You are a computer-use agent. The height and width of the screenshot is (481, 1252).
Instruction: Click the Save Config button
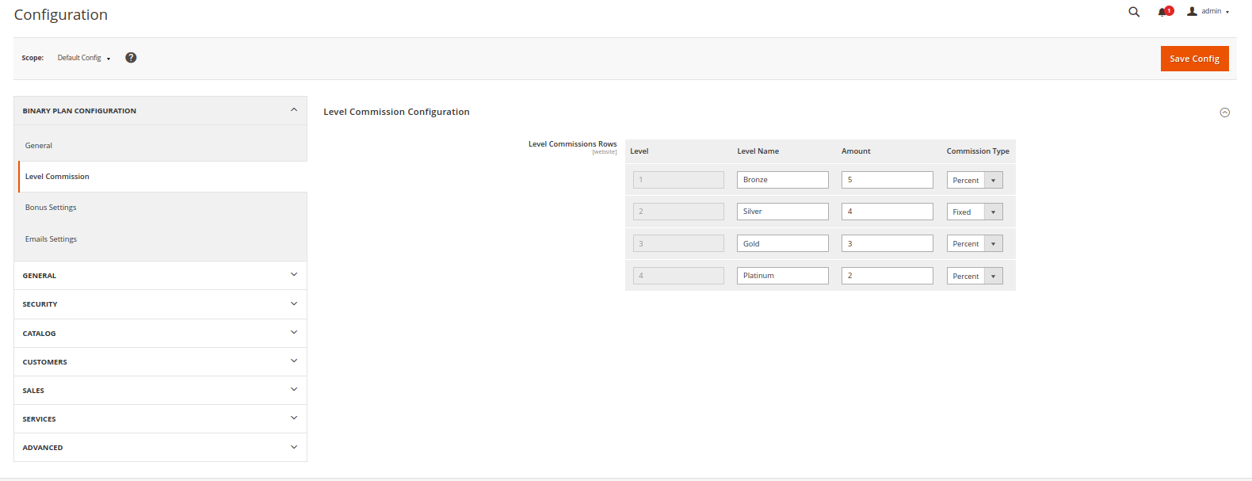[x=1194, y=59]
